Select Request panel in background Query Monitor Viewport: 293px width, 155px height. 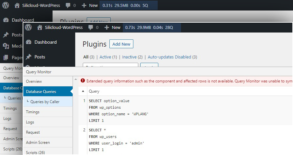(11, 129)
